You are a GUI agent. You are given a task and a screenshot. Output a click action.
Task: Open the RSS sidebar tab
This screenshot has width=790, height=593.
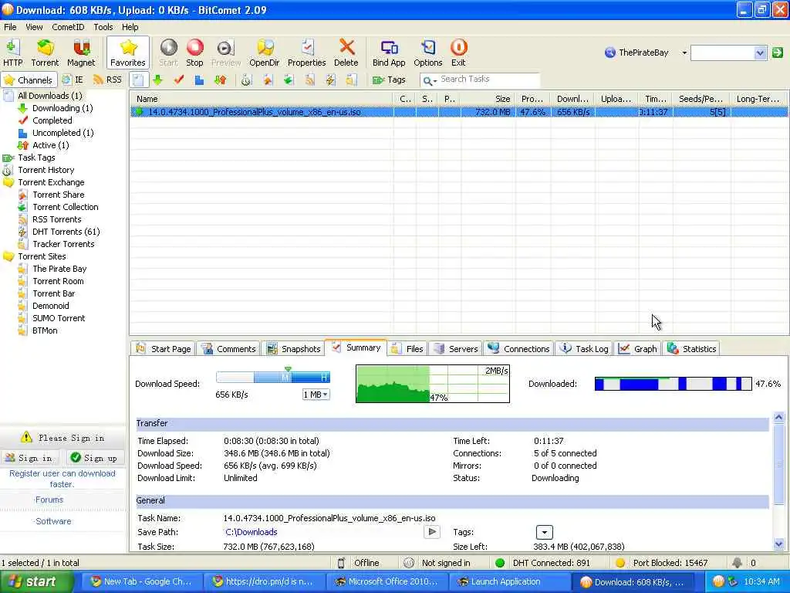pos(108,80)
